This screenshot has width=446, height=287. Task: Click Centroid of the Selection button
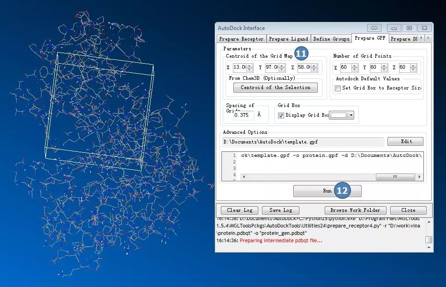[x=275, y=88]
